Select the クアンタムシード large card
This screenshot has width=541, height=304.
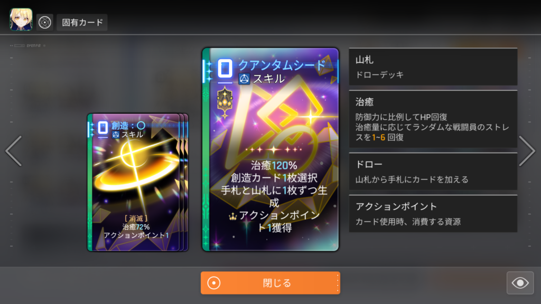pyautogui.click(x=270, y=149)
